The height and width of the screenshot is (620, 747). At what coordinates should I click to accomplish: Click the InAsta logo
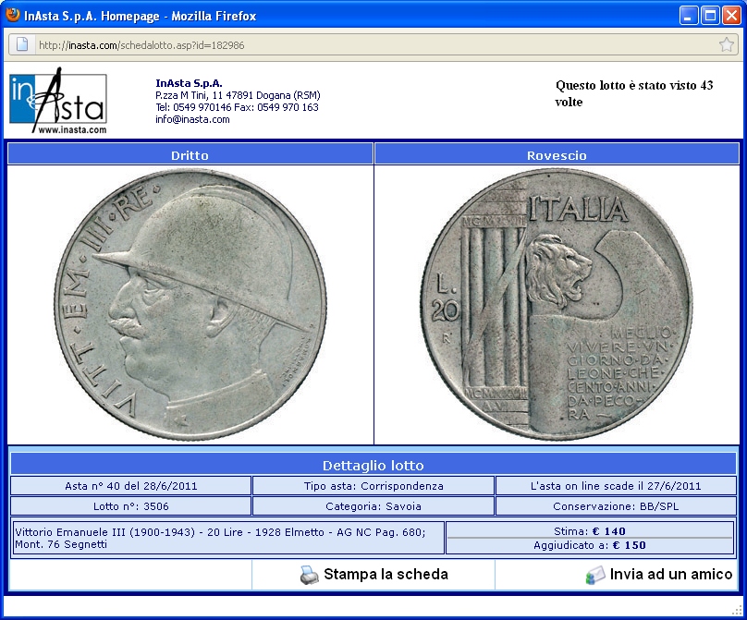click(58, 101)
